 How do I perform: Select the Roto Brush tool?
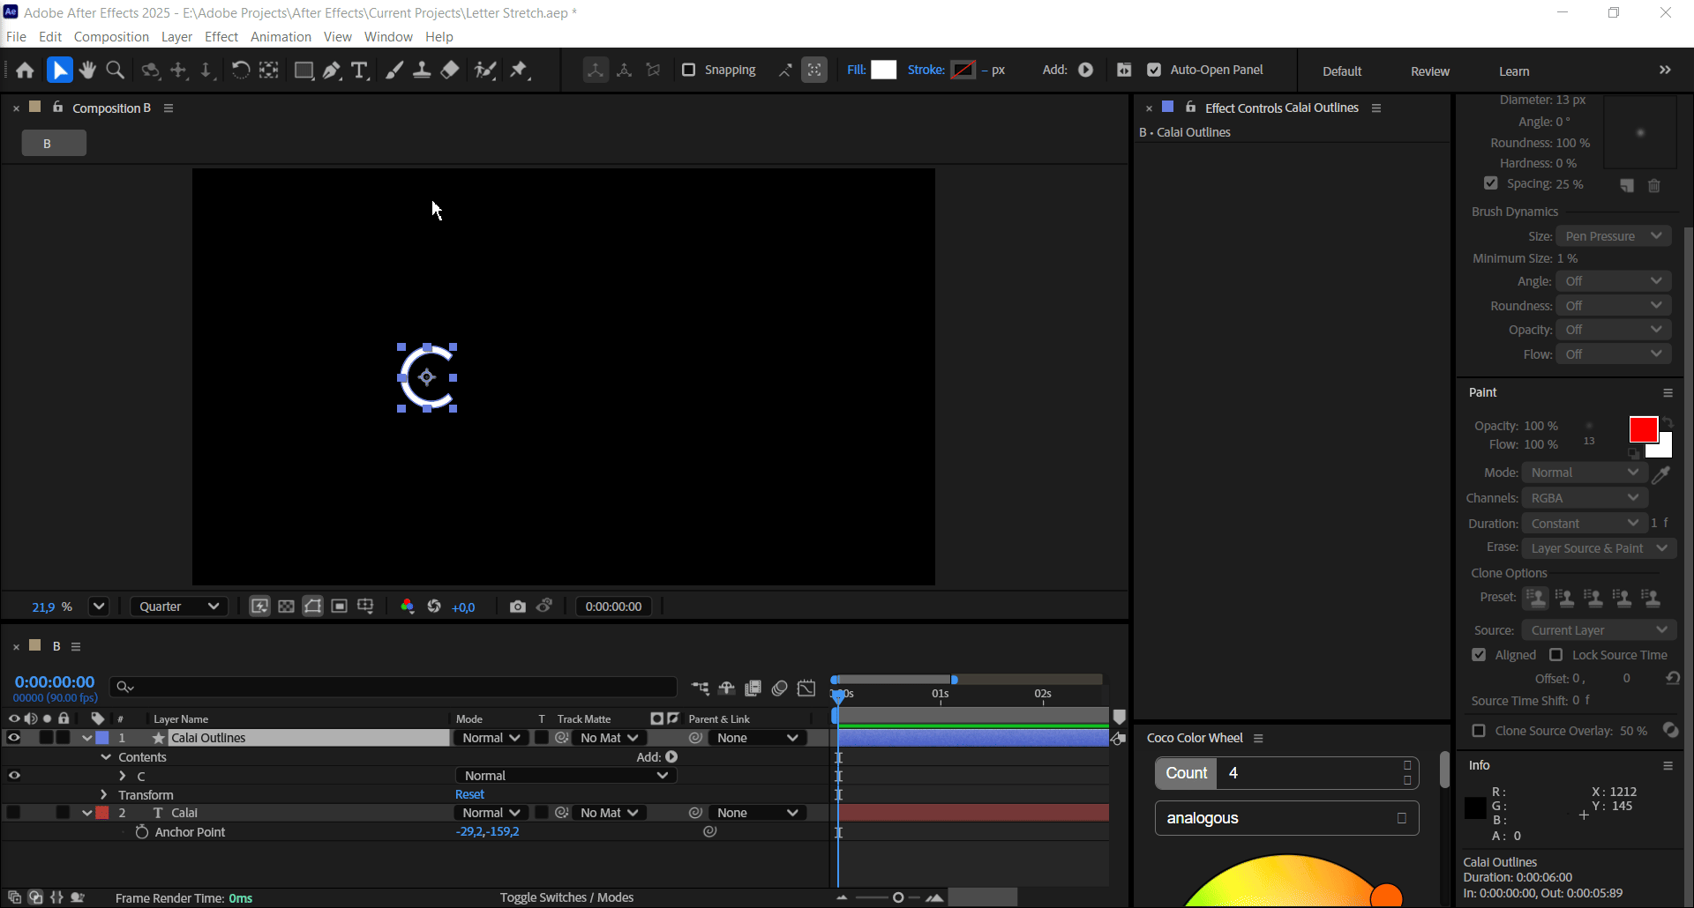(485, 71)
